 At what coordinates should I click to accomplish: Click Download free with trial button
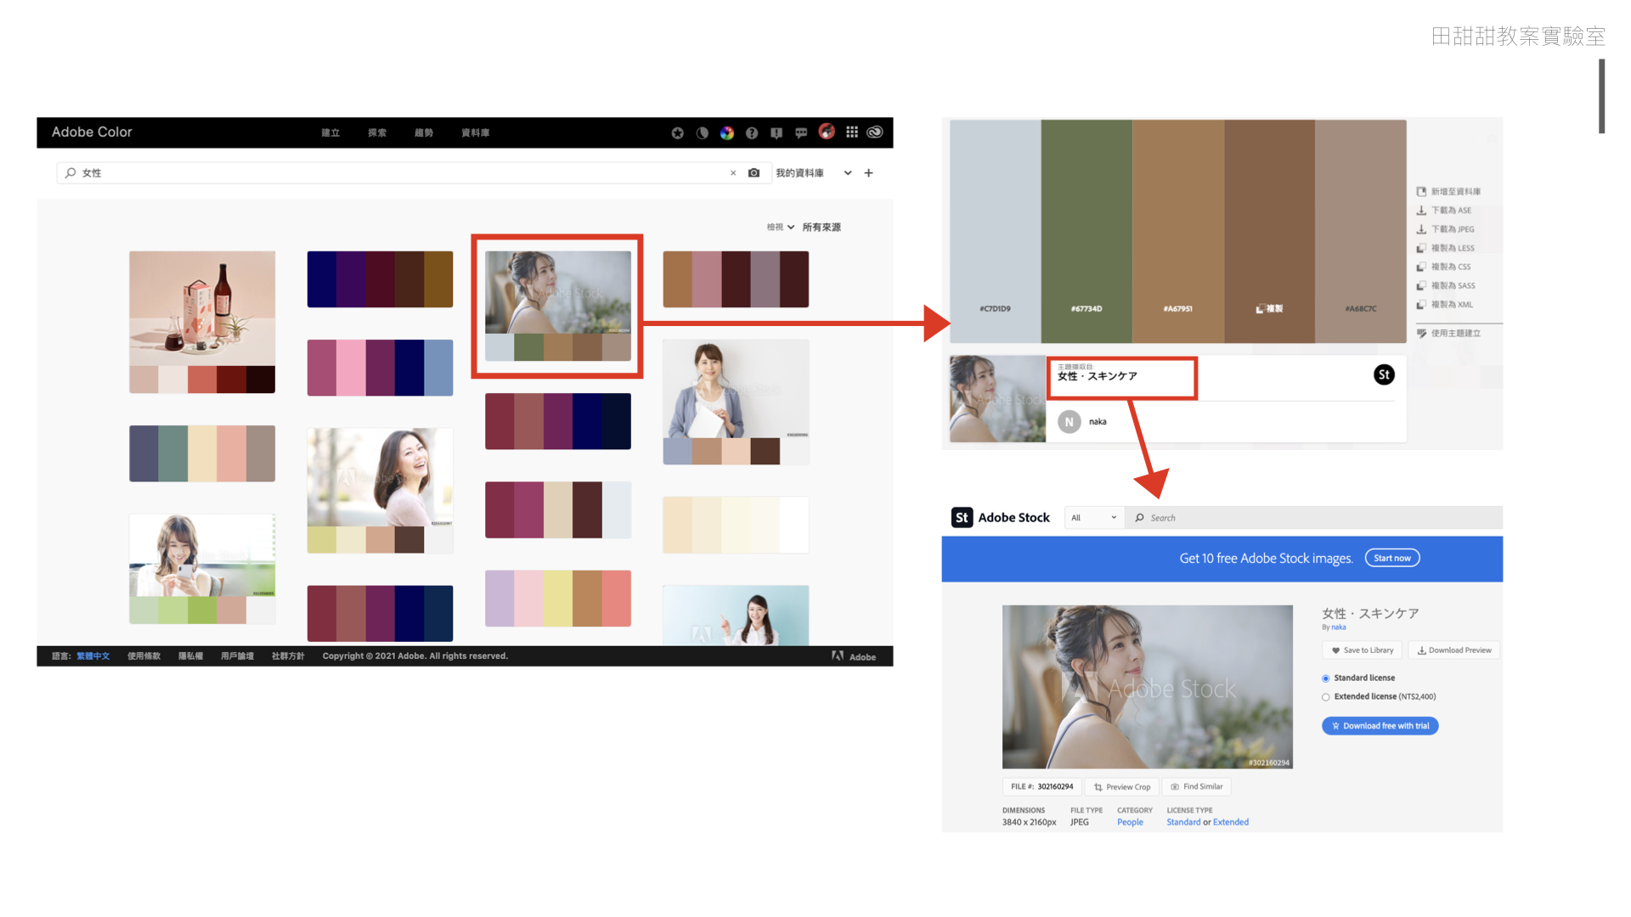[1380, 726]
